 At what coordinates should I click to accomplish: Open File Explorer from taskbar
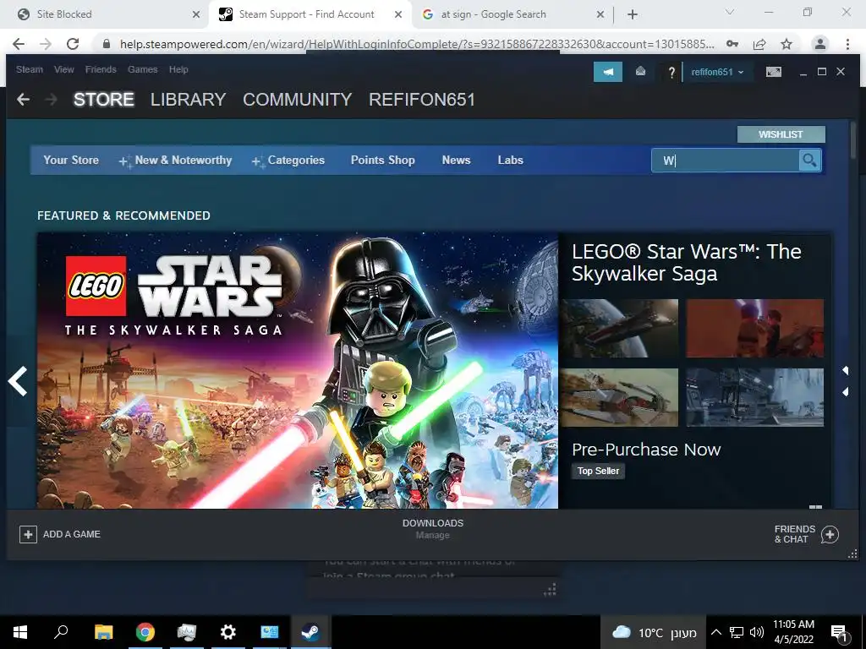[x=103, y=632]
